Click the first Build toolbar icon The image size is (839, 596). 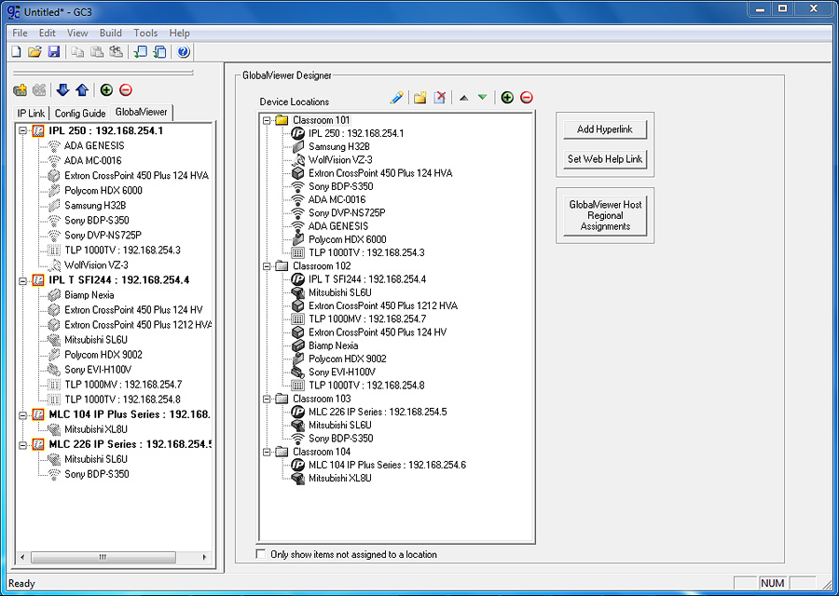tap(140, 52)
